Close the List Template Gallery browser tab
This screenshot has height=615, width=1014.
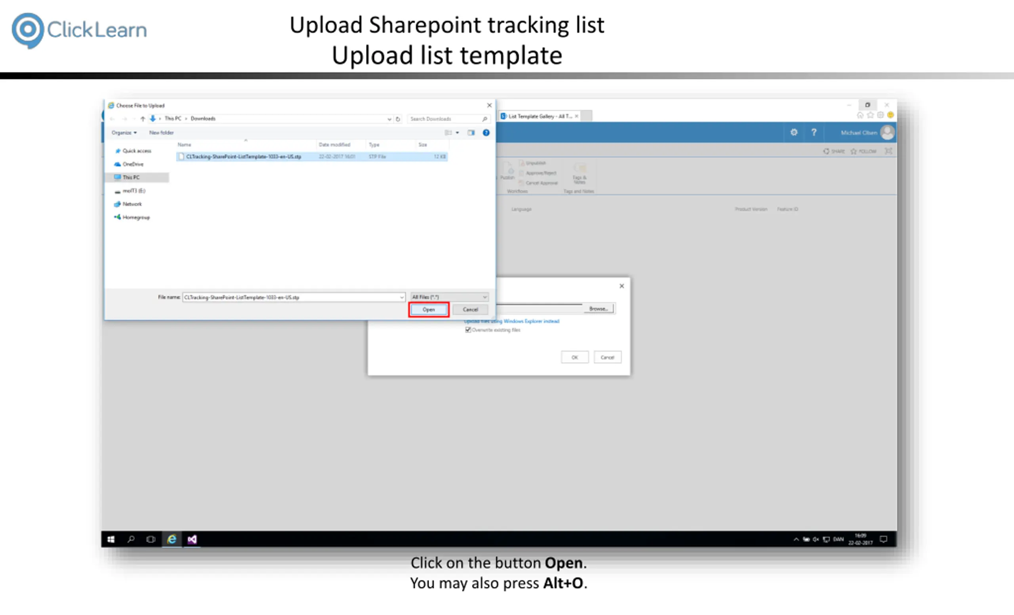[577, 116]
